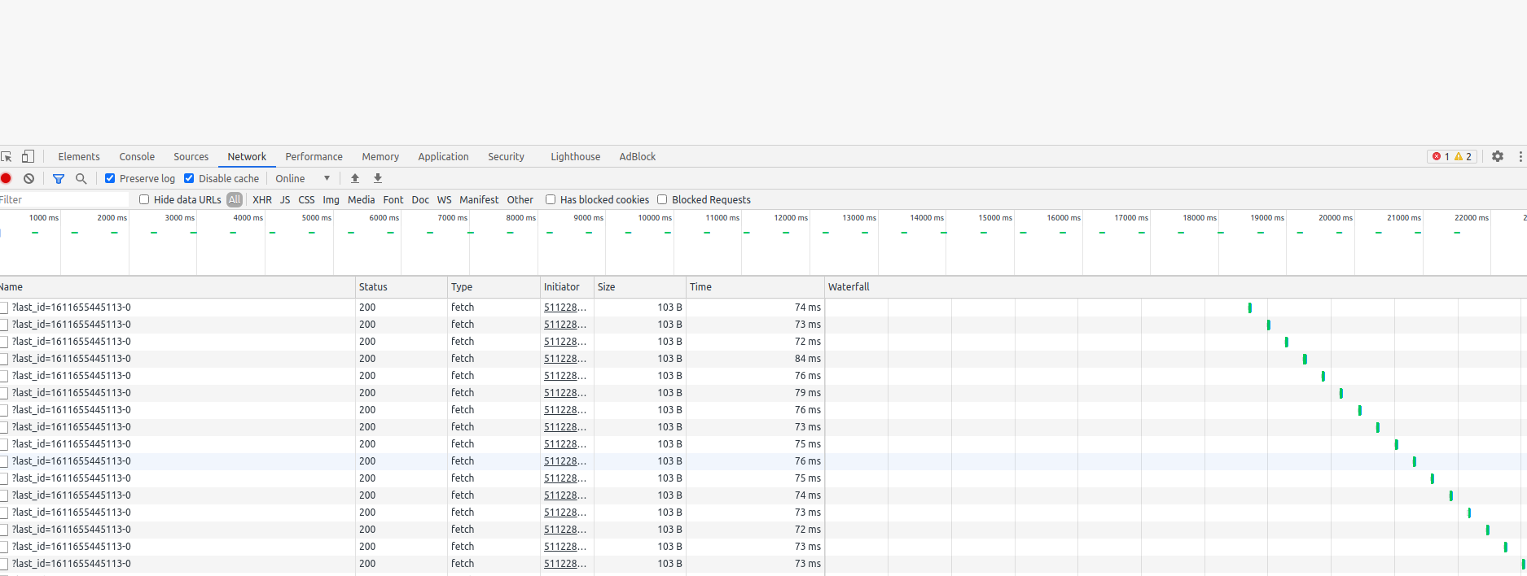Image resolution: width=1527 pixels, height=576 pixels.
Task: Filter requests by Media
Action: coord(361,199)
